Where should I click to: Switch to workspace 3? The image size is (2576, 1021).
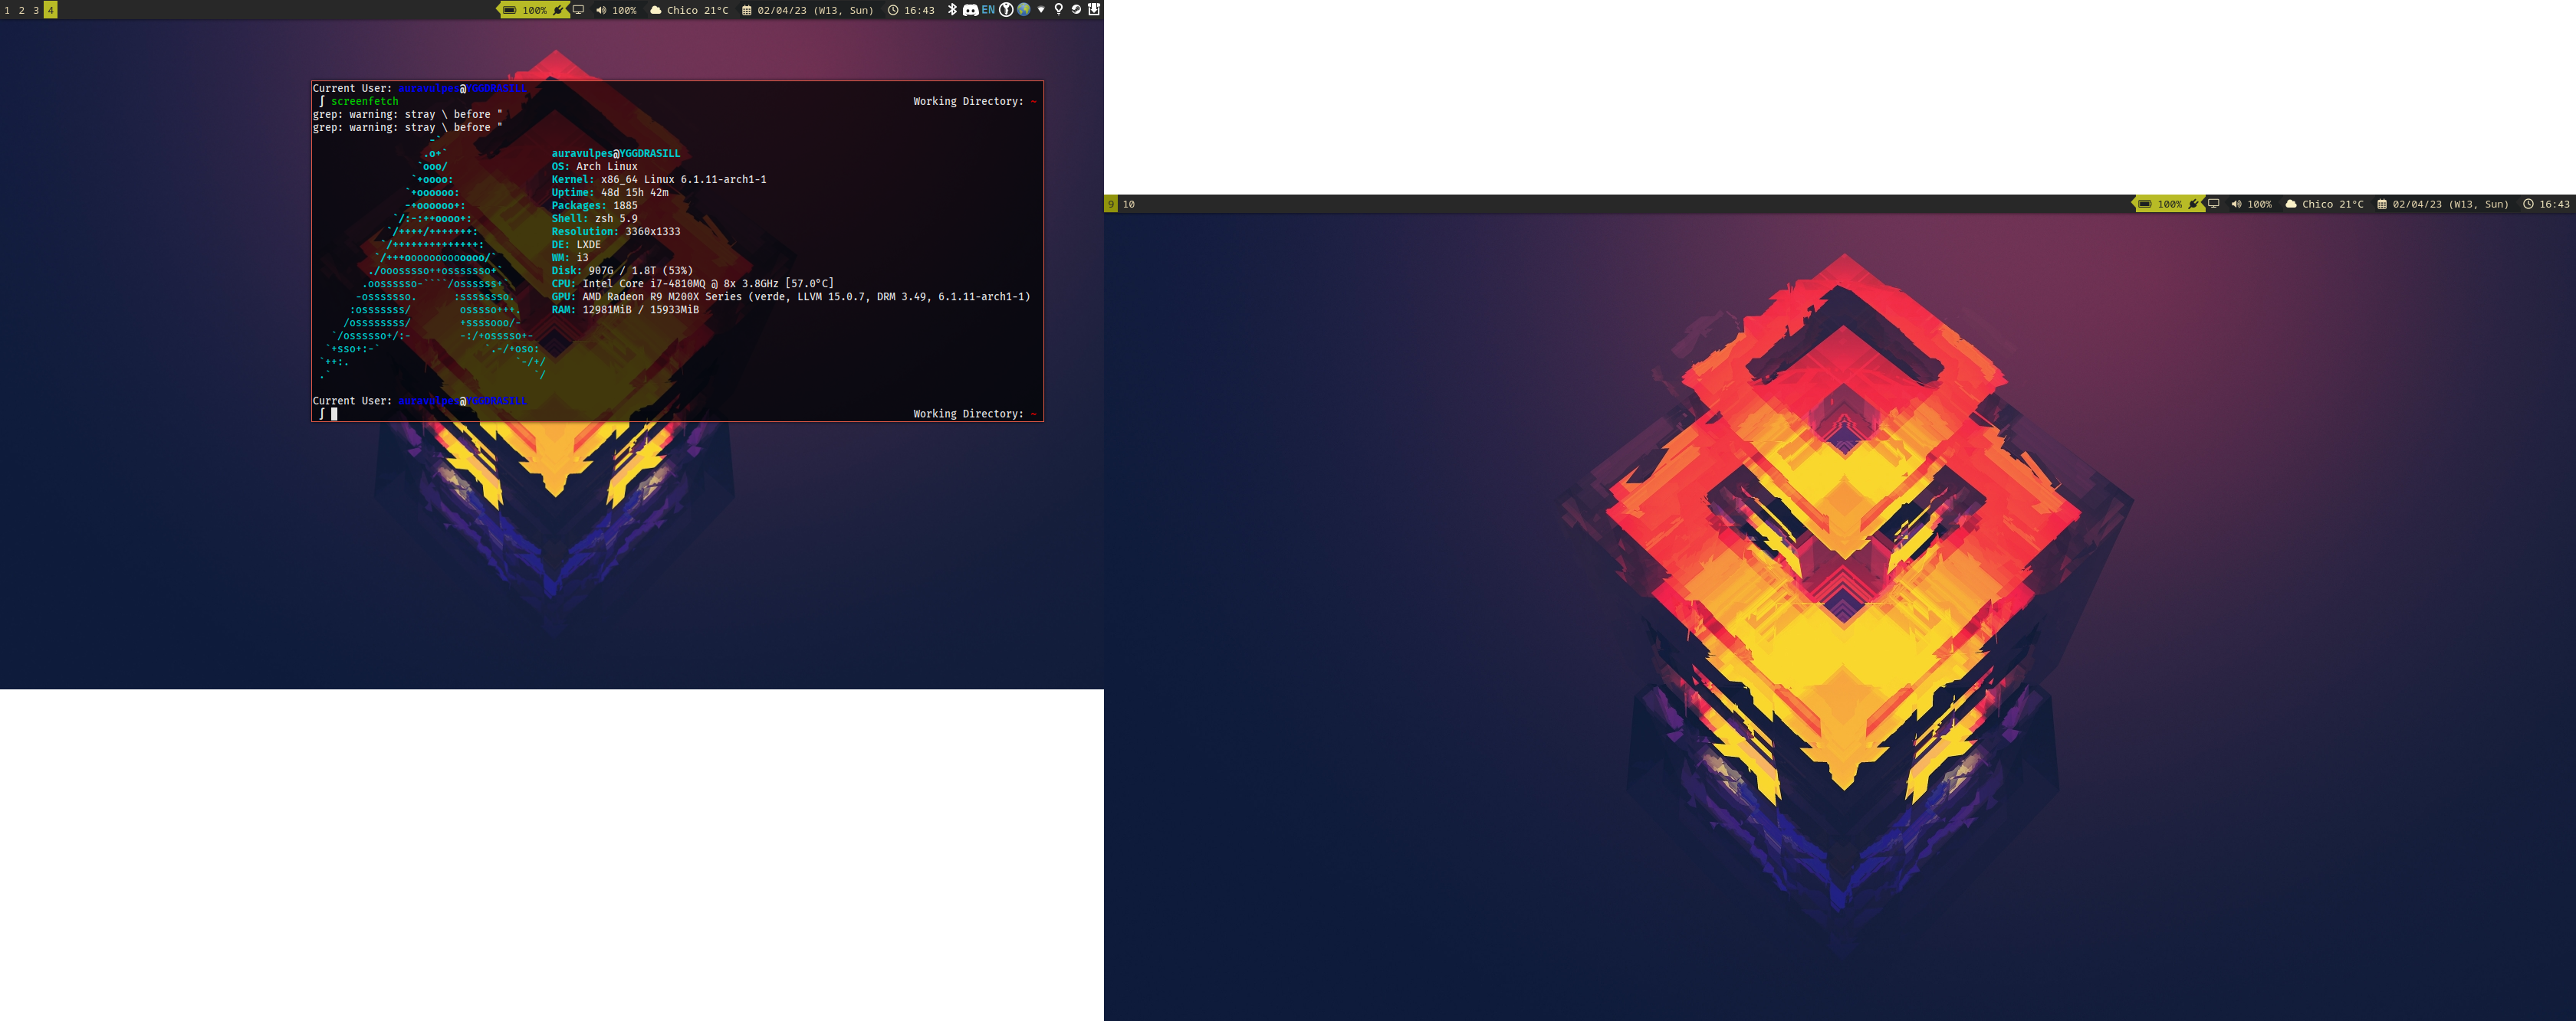tap(36, 10)
